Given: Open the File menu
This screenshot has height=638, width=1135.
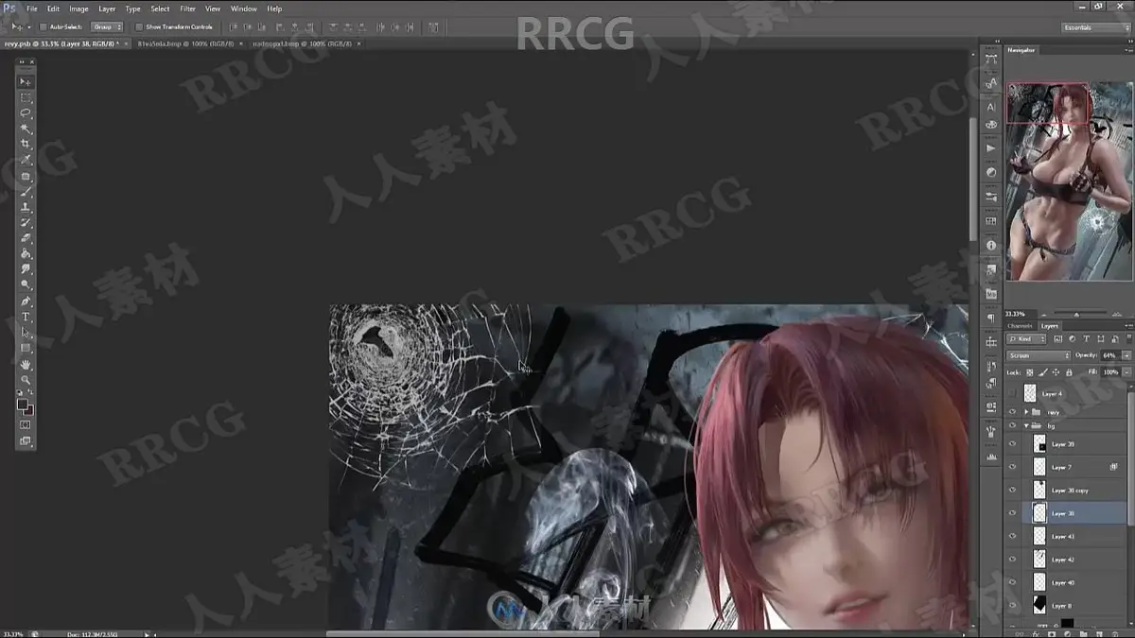Looking at the screenshot, I should coord(32,9).
